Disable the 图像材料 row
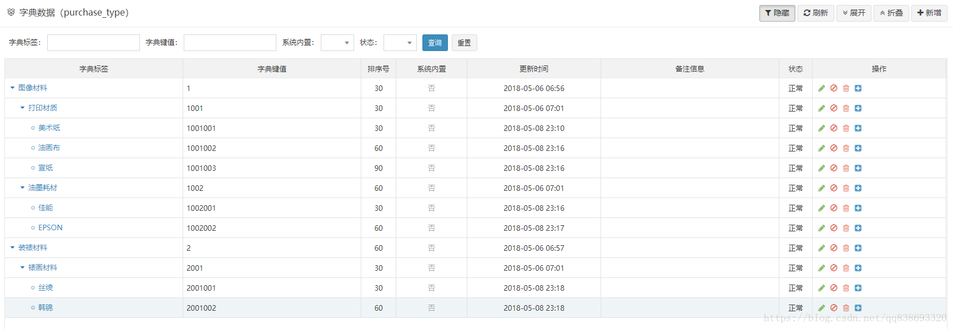This screenshot has height=329, width=953. [x=834, y=88]
